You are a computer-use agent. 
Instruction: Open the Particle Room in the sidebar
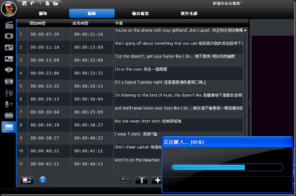9,59
